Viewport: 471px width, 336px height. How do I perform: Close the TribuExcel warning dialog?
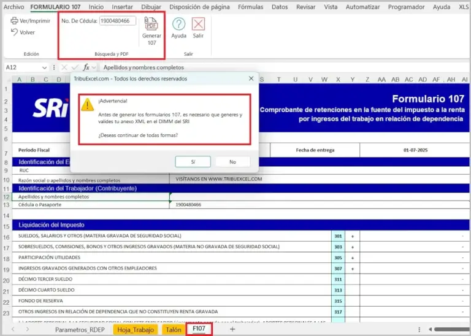click(251, 78)
